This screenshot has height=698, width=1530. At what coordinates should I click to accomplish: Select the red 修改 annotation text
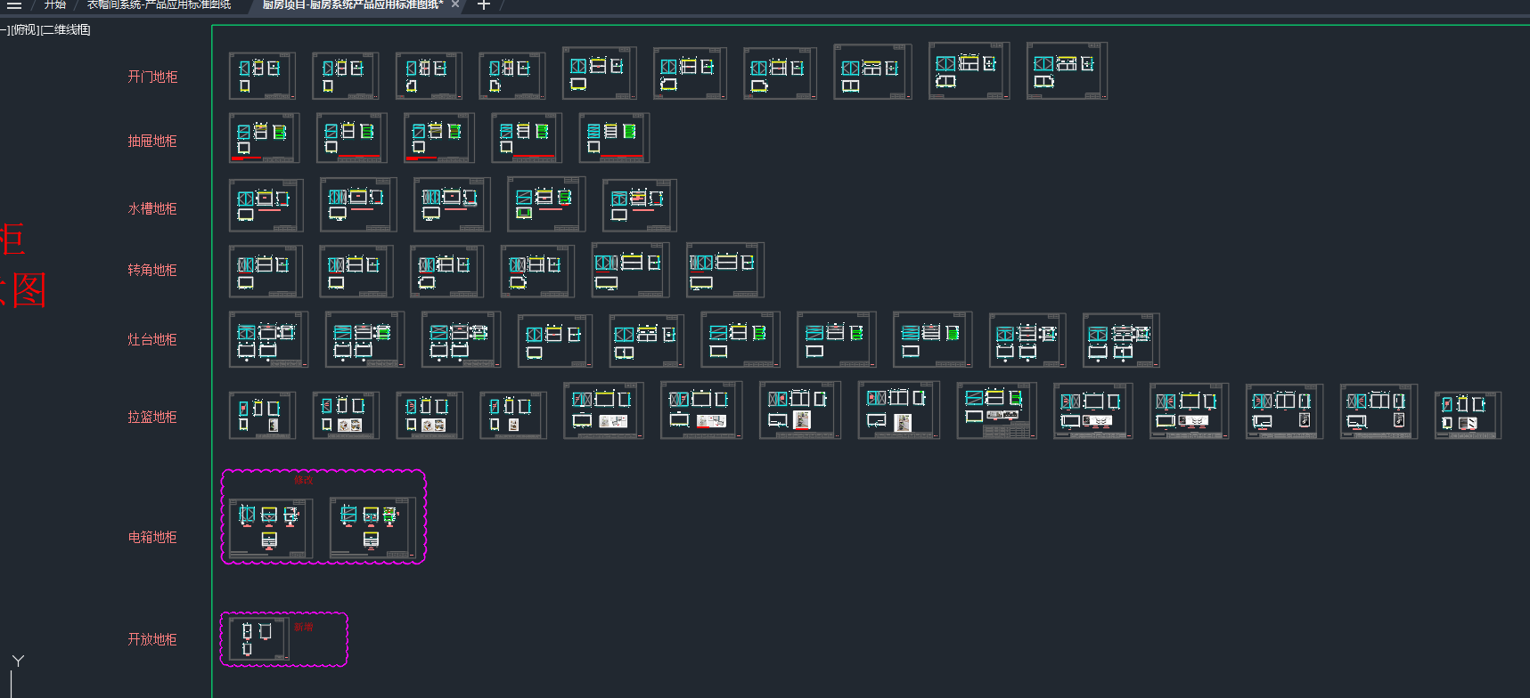tap(304, 480)
